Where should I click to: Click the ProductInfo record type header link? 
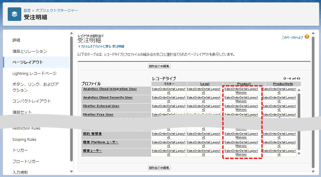283,84
